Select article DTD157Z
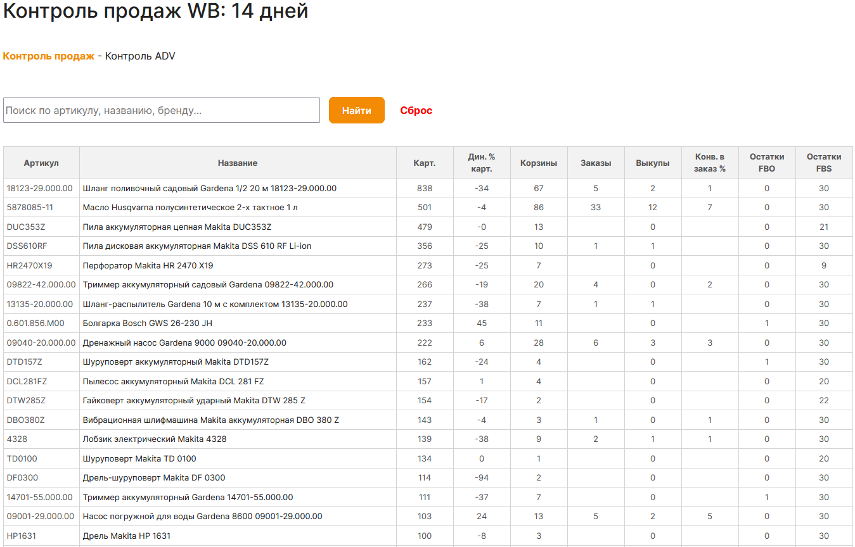Viewport: 855px width, 547px height. (25, 362)
